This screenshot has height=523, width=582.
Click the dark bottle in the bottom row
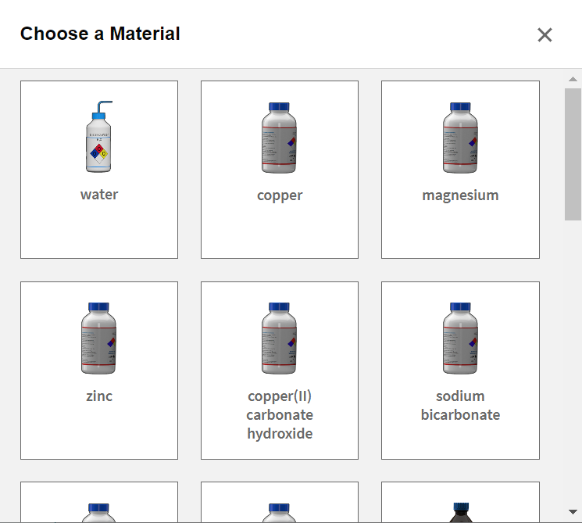coord(460,513)
